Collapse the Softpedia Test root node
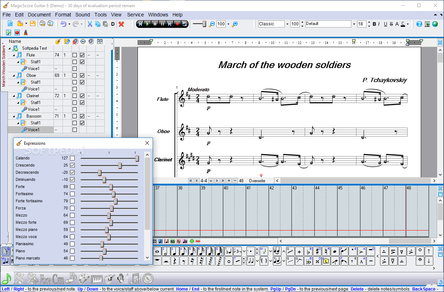 pos(10,49)
